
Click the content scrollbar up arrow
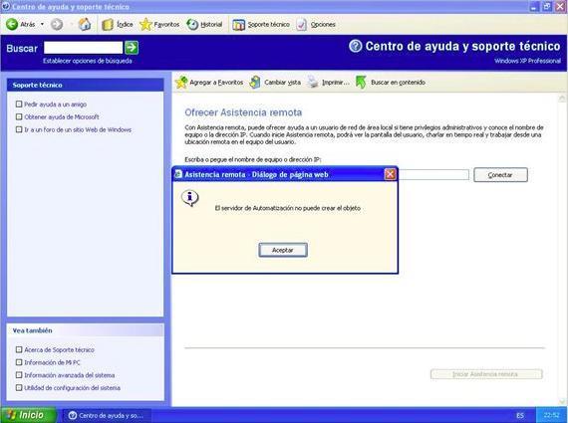tap(562, 99)
